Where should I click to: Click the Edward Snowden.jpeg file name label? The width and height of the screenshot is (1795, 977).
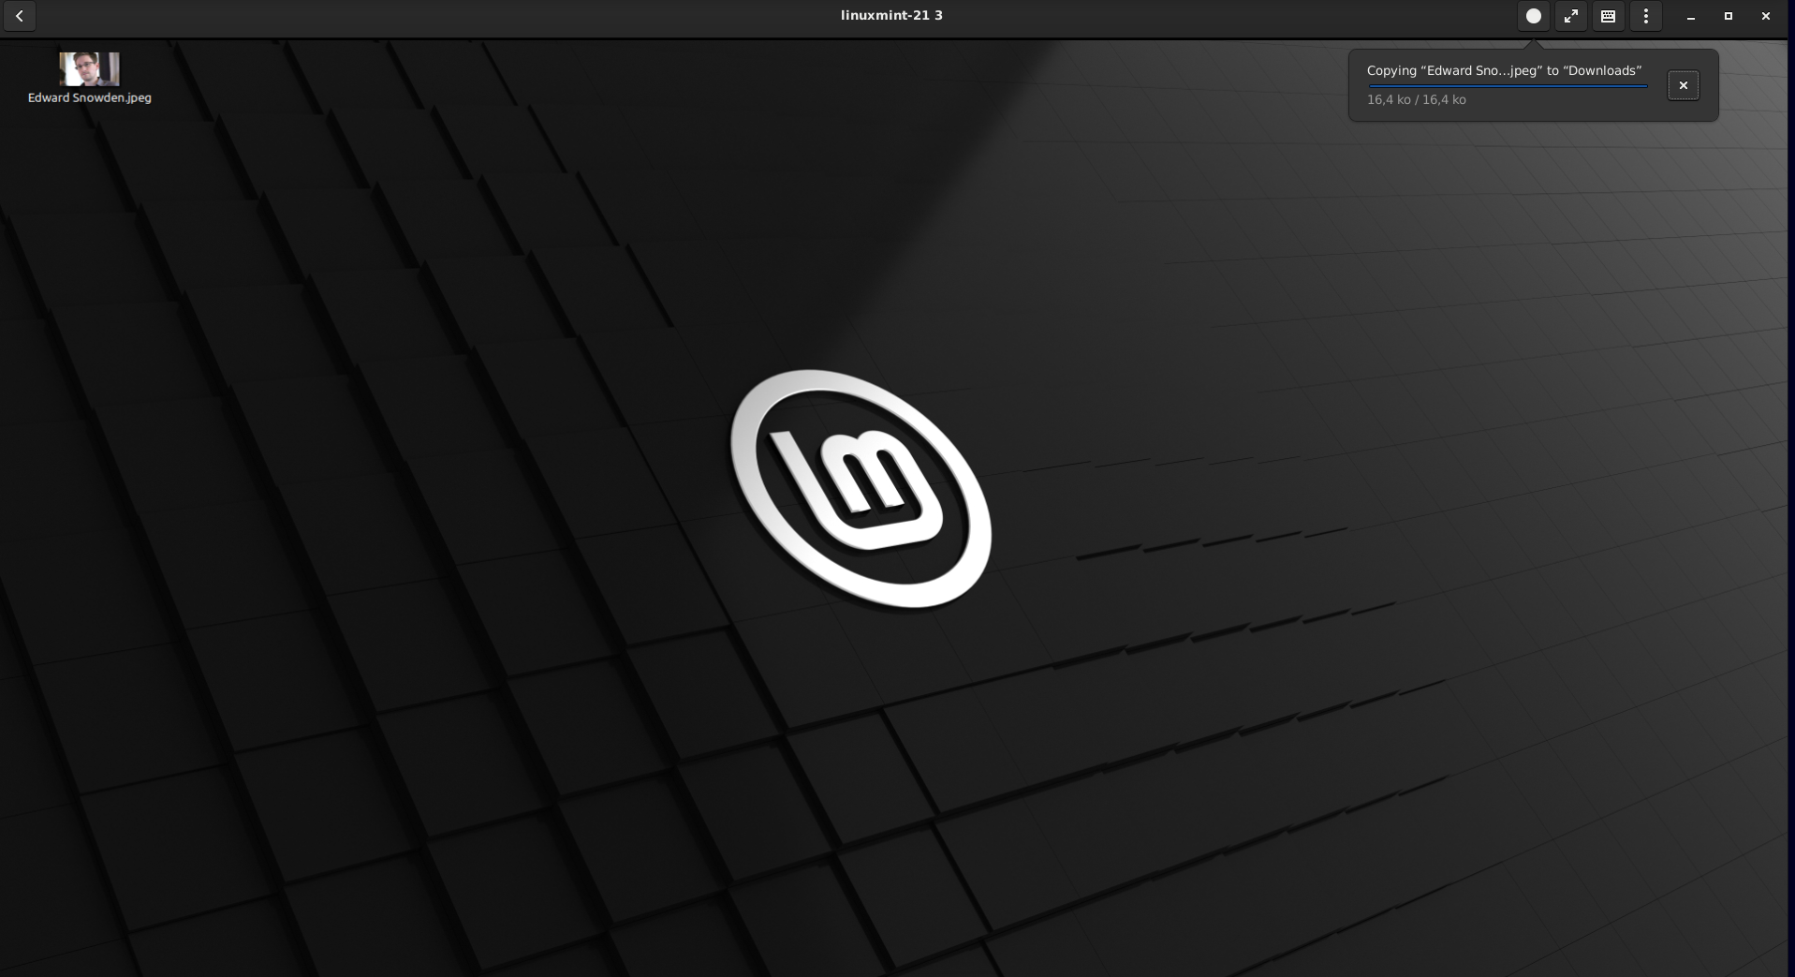90,97
